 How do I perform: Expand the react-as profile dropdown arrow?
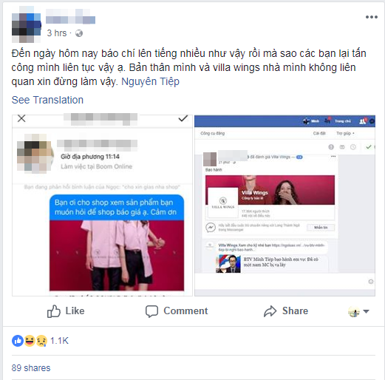point(366,311)
